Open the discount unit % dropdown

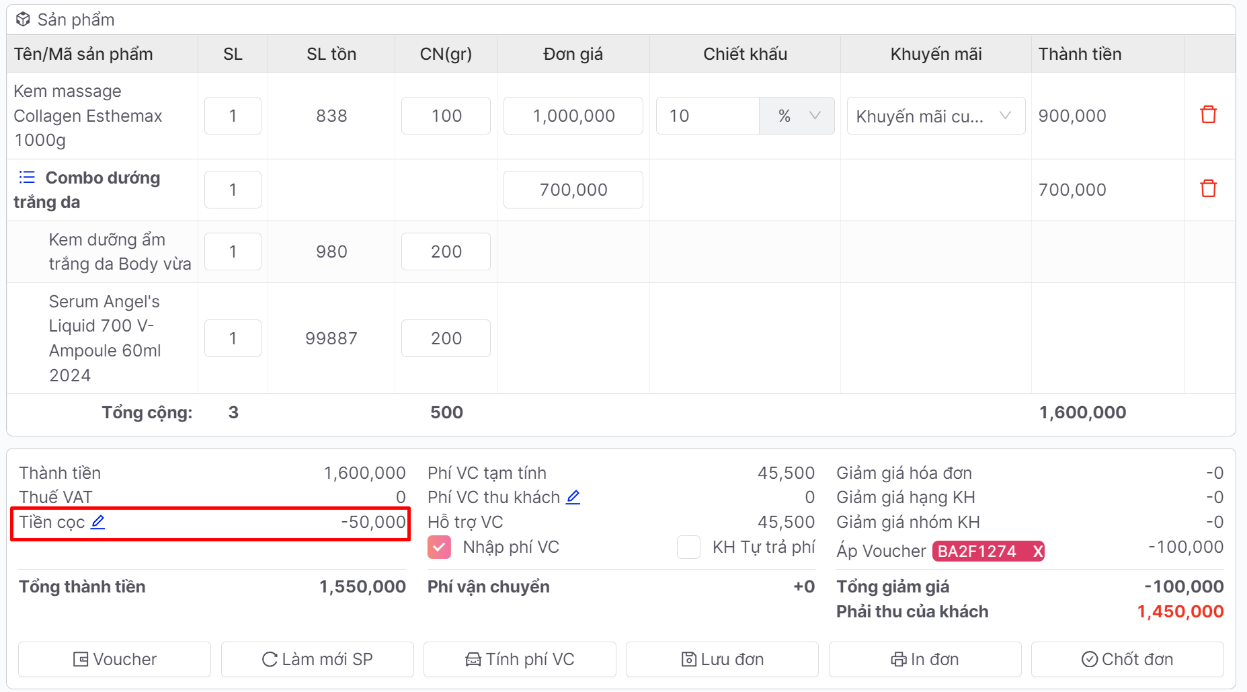797,116
